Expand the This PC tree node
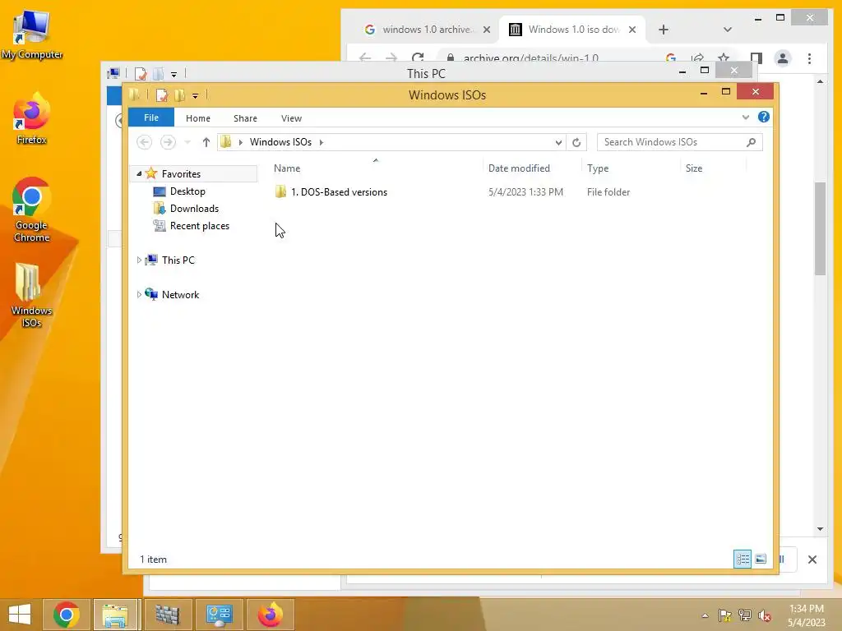The image size is (842, 631). tap(139, 260)
